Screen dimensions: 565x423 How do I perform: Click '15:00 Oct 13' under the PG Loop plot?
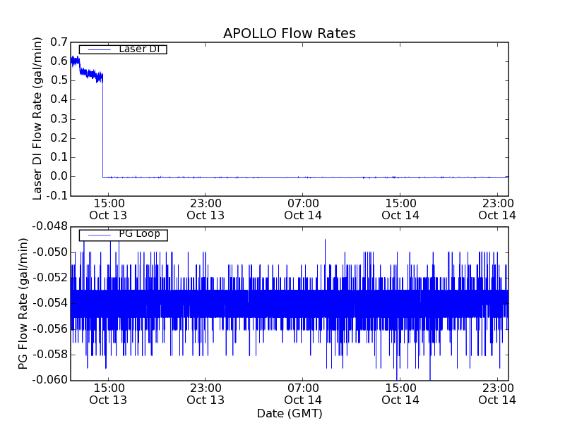(x=108, y=394)
